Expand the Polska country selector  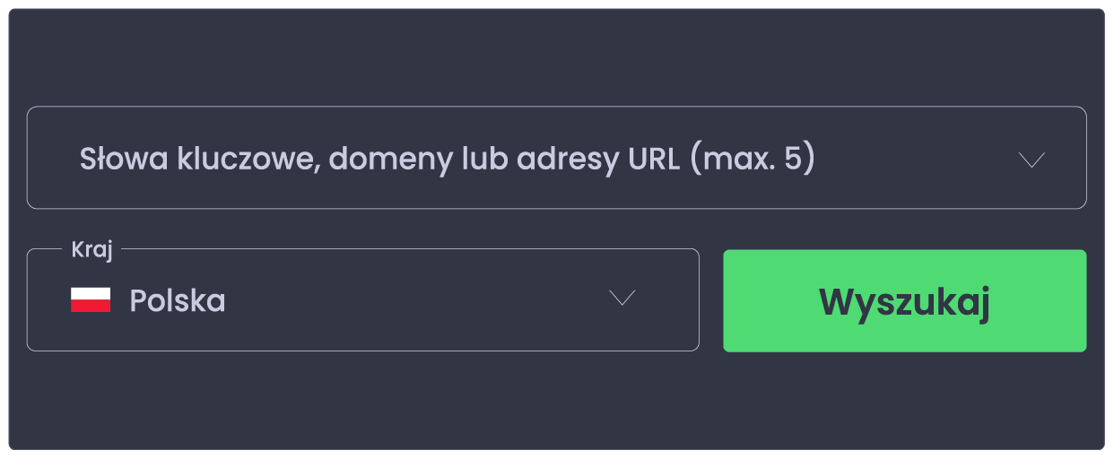coord(362,299)
